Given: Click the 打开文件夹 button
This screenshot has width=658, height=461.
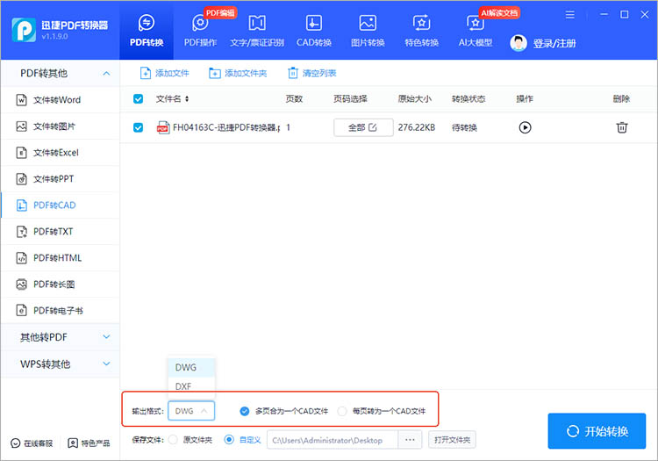Looking at the screenshot, I should pos(452,440).
